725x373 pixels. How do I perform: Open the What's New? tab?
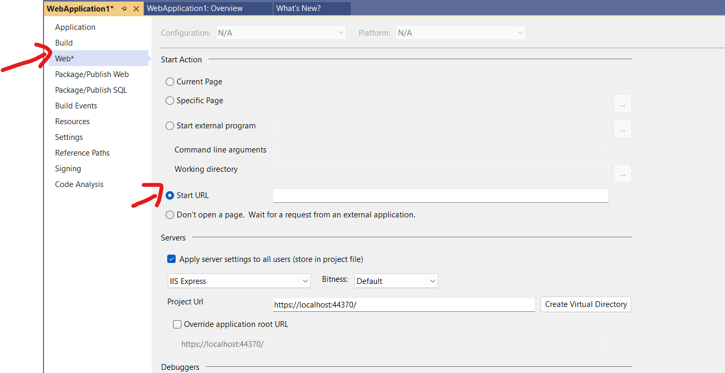[298, 8]
